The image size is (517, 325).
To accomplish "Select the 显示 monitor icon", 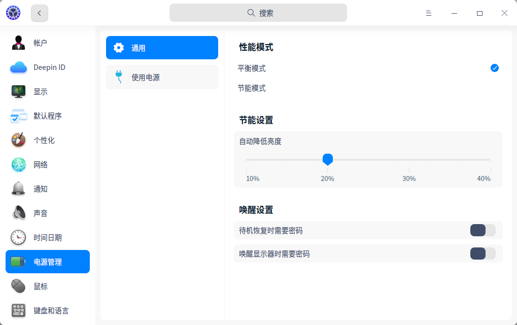I will click(x=19, y=92).
